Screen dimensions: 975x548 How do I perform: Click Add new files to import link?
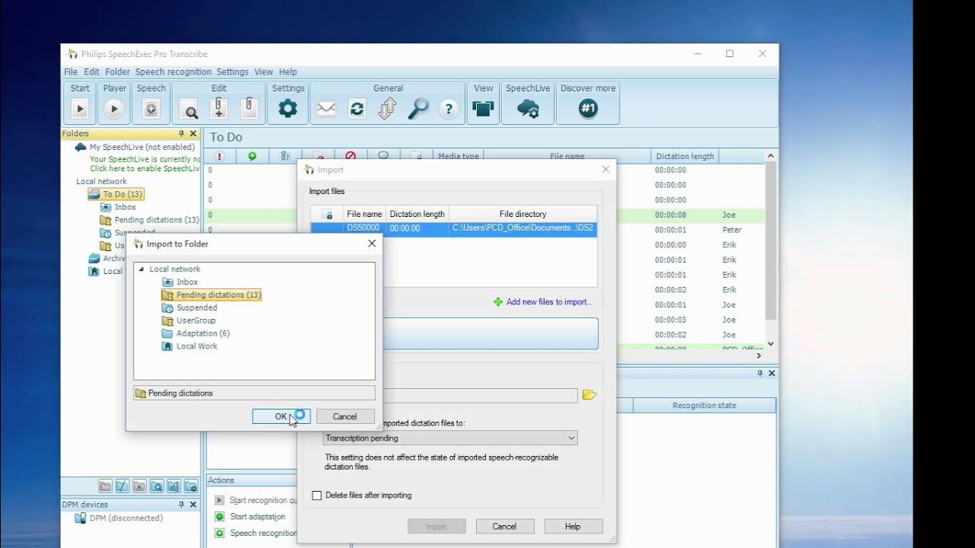pos(542,302)
